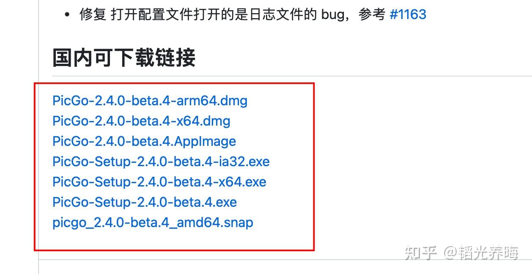
Task: Download PicGo-Setup-2.4.0-beta.4-x64.exe
Action: pyautogui.click(x=159, y=182)
